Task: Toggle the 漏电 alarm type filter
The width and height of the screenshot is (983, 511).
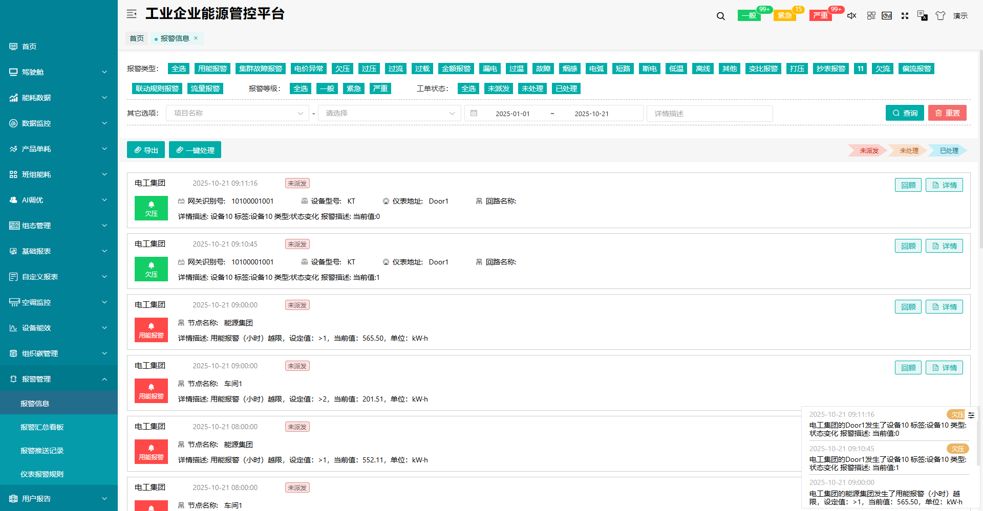Action: click(x=490, y=69)
